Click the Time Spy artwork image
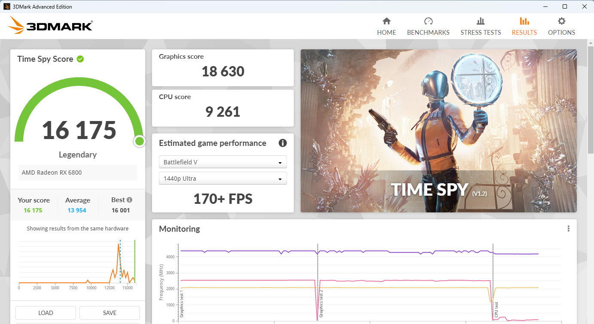This screenshot has height=324, width=594. (x=439, y=131)
